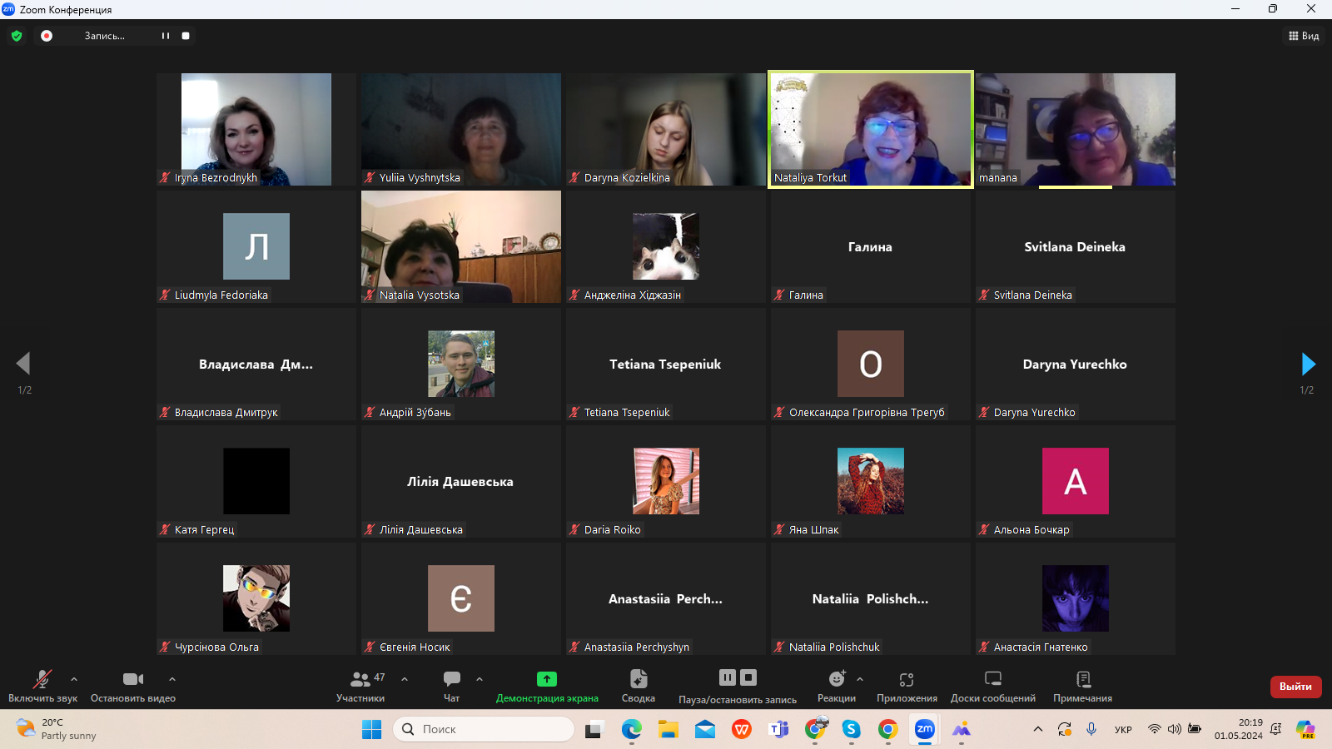
Task: Open the Apps (Приложения) icon
Action: tap(907, 679)
